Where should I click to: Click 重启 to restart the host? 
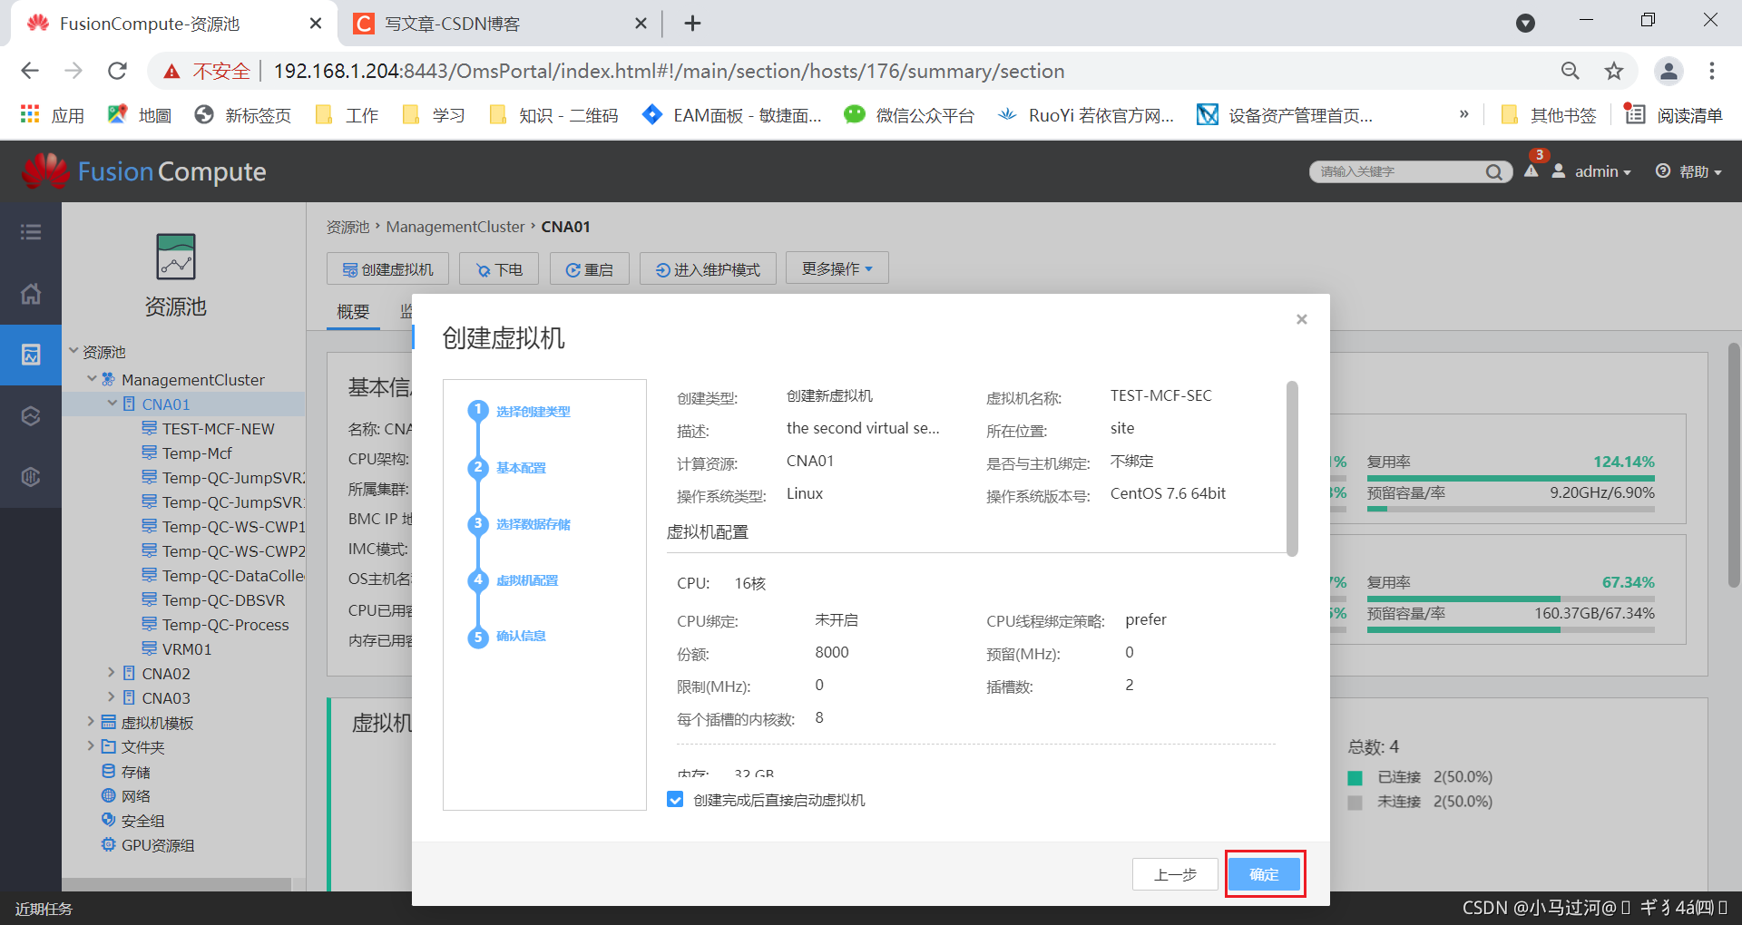[589, 268]
